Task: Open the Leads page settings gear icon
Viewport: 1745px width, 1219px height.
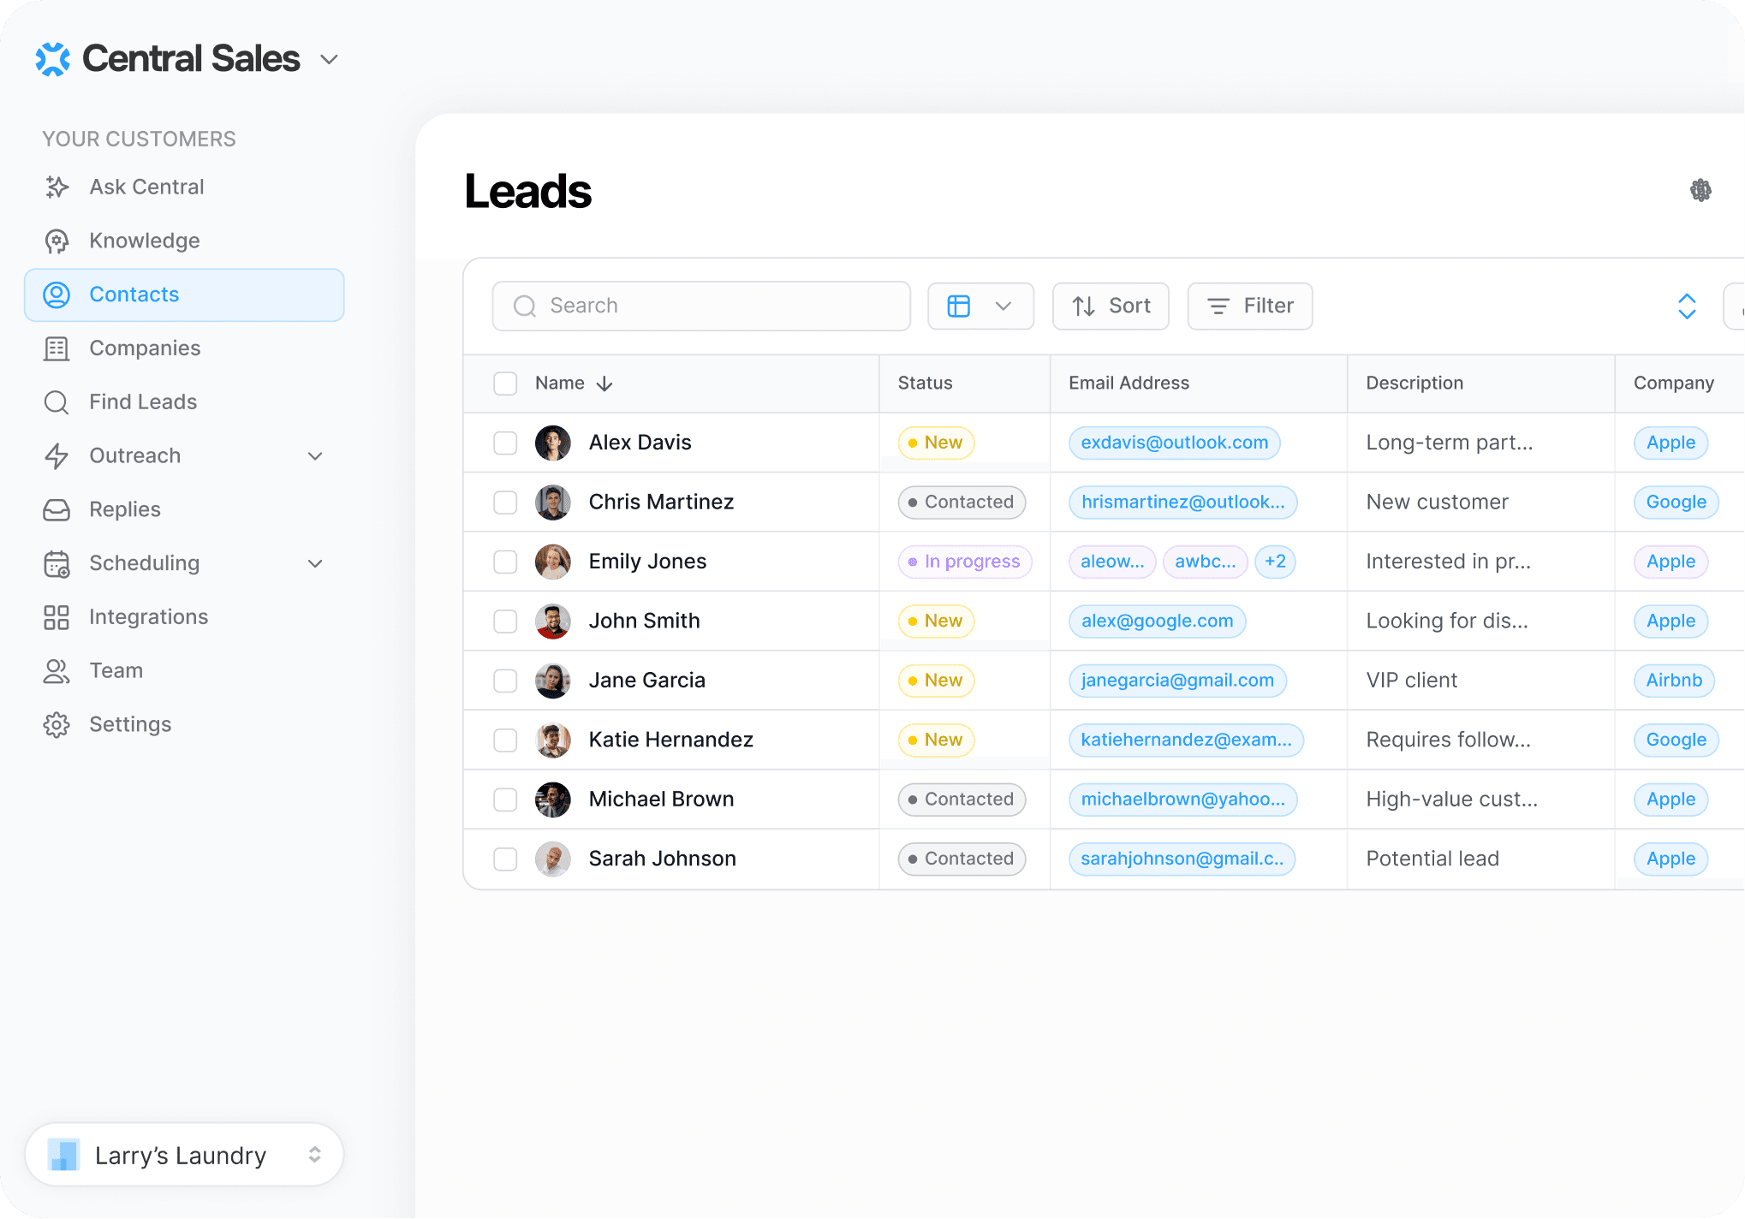Action: pos(1700,190)
